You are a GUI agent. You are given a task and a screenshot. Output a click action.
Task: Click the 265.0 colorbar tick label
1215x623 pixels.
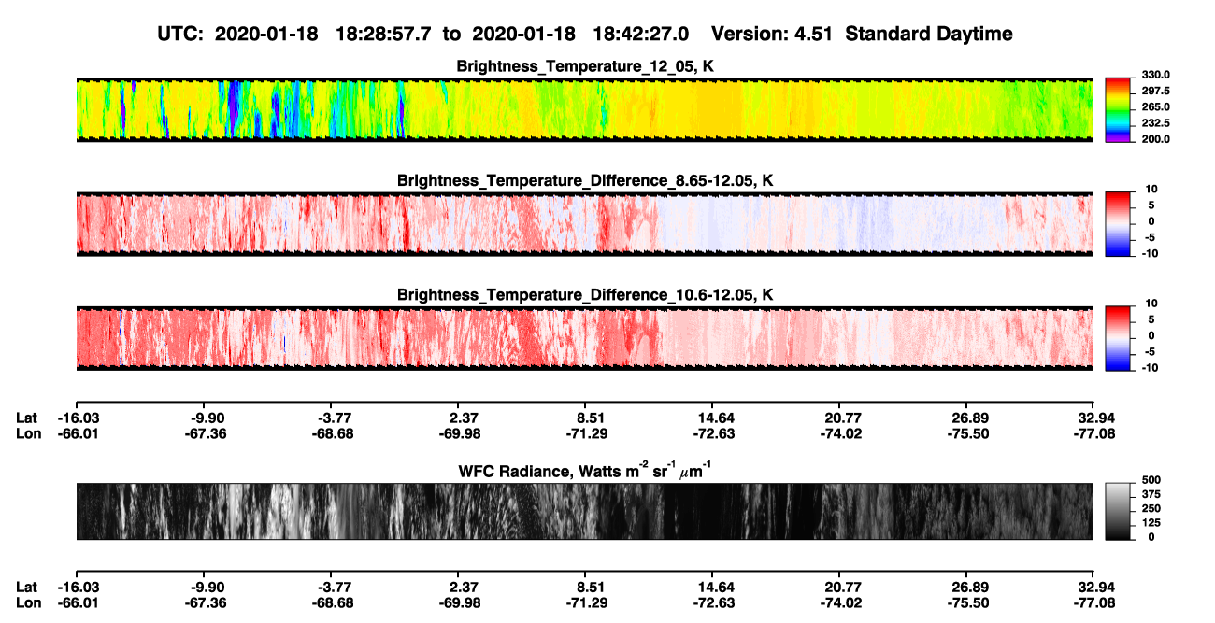pyautogui.click(x=1155, y=106)
